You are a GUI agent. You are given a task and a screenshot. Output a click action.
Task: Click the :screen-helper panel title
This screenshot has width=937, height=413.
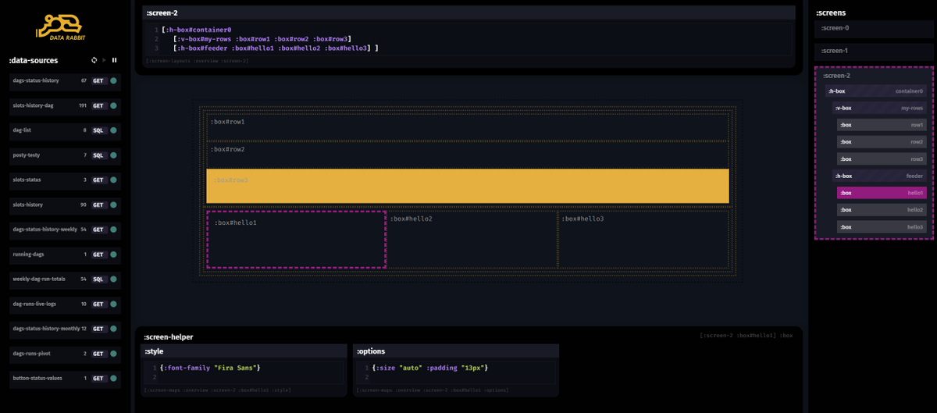click(168, 336)
